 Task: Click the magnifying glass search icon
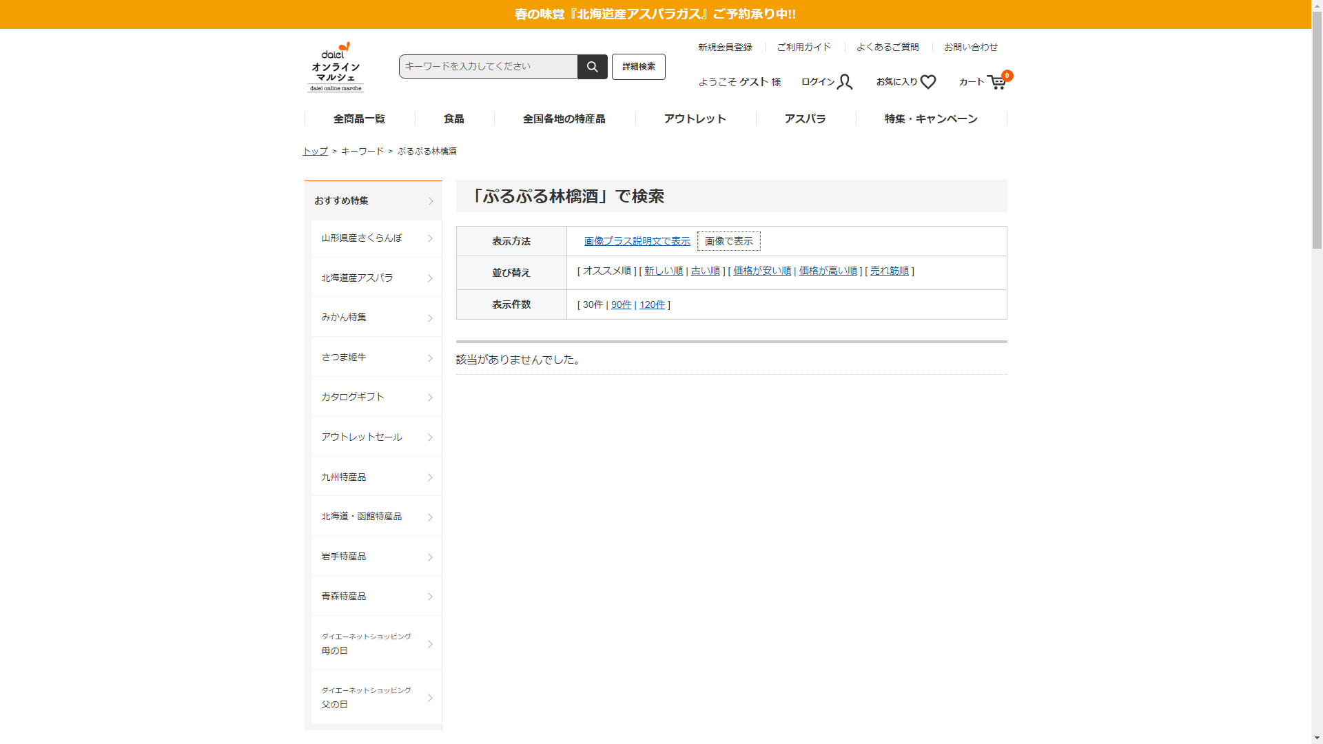pyautogui.click(x=592, y=67)
